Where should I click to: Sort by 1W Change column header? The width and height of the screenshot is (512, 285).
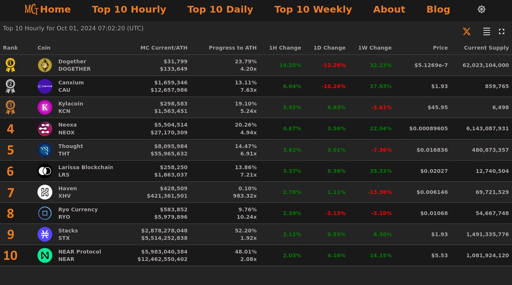pos(375,48)
